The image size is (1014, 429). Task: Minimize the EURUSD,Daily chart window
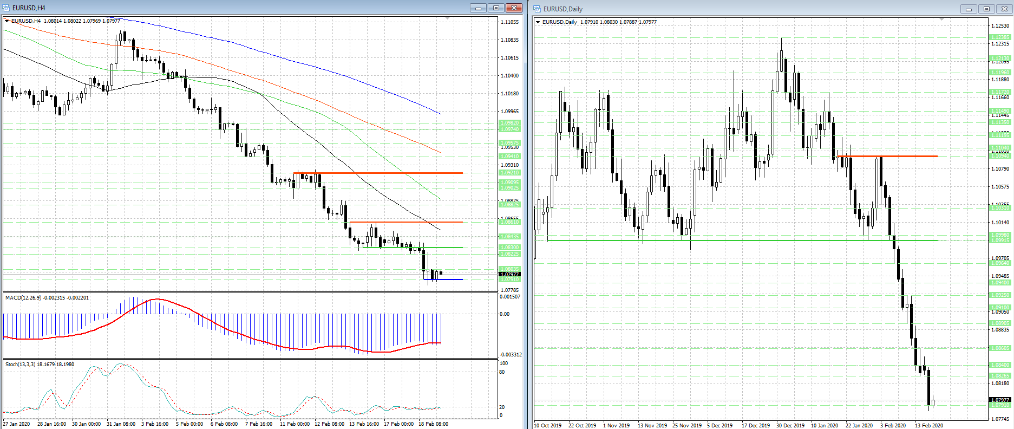[969, 9]
